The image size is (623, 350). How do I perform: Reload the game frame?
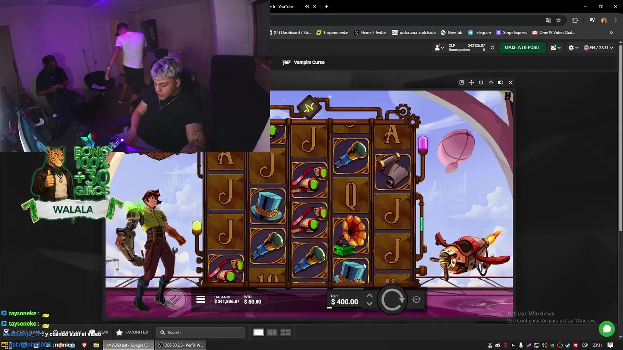click(x=481, y=82)
